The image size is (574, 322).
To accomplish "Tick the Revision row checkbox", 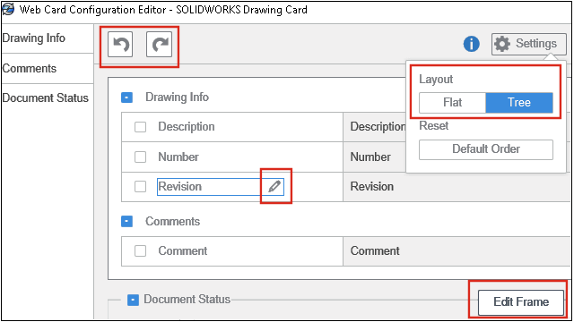I will click(140, 187).
